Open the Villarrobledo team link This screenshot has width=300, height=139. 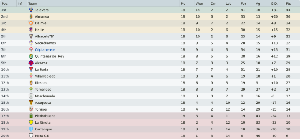[45, 76]
